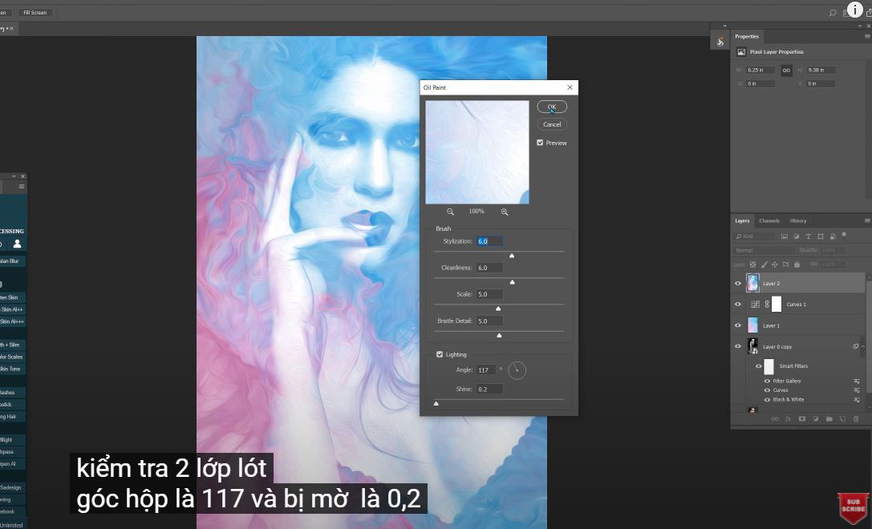Select the Properties tab
872x529 pixels.
747,37
